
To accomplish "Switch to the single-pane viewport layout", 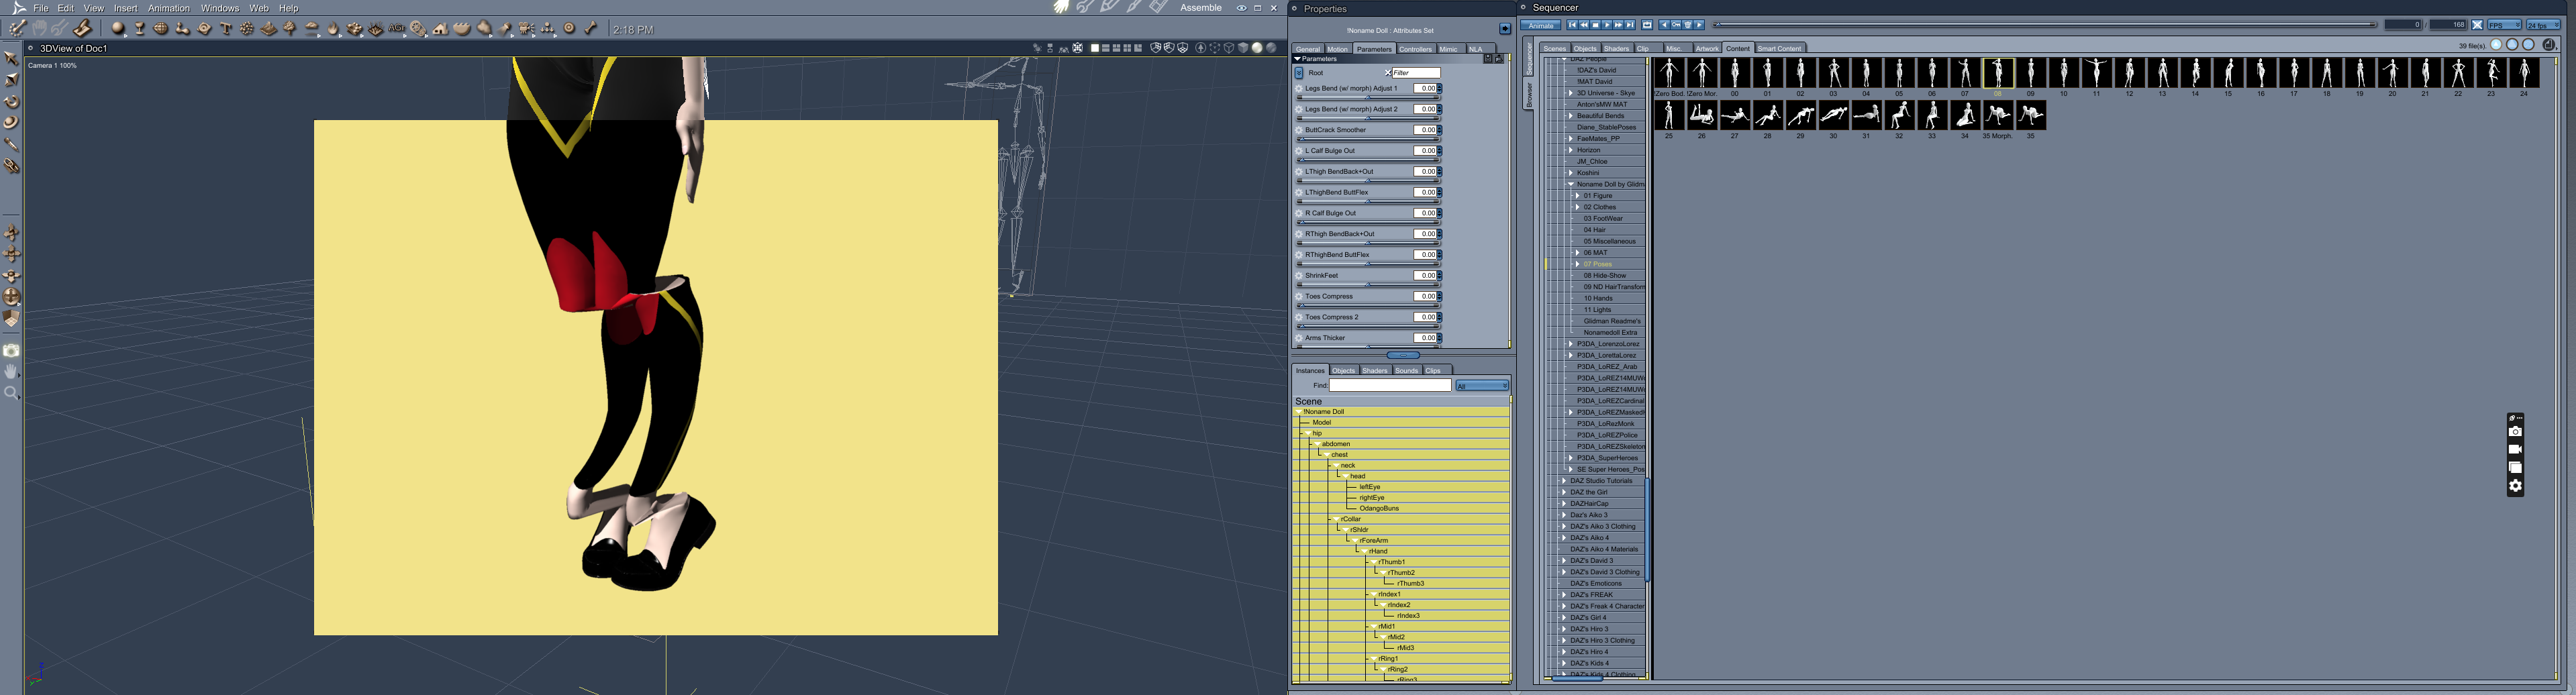I will tap(1095, 48).
